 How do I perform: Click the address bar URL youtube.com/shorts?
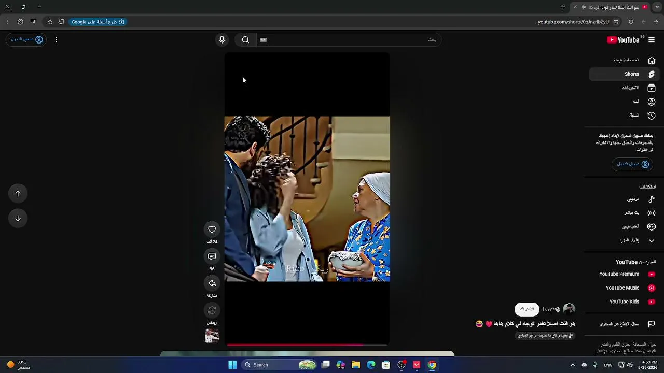(573, 22)
